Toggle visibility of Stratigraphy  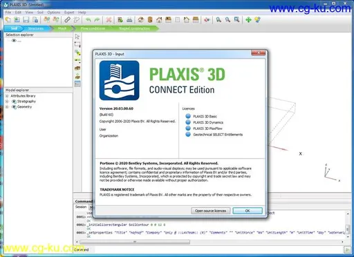point(14,102)
